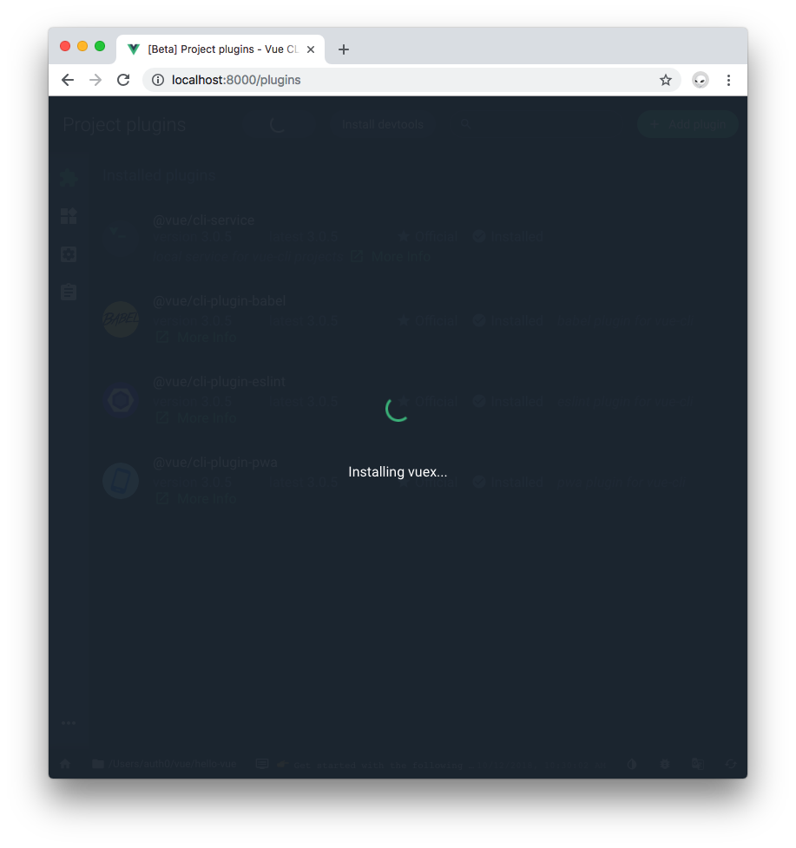Image resolution: width=796 pixels, height=848 pixels.
Task: Toggle dark mode in the status bar
Action: (x=632, y=764)
